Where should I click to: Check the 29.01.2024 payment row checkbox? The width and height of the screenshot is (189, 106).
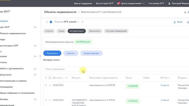point(46,85)
